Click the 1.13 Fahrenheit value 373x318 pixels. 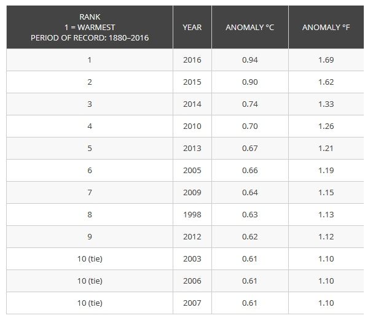pos(326,215)
